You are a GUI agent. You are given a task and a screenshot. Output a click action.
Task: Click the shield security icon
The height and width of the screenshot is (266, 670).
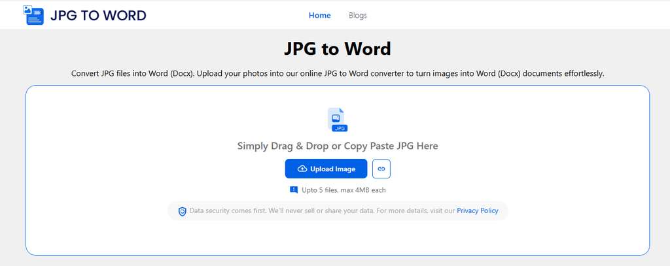(x=183, y=211)
